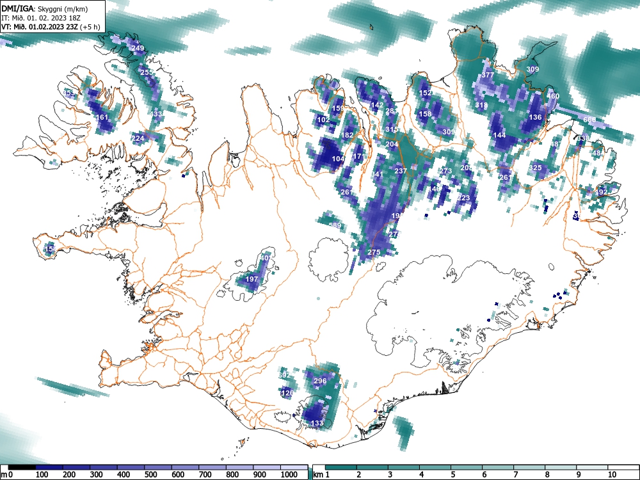Select visibility value 255 on the map
The width and height of the screenshot is (640, 480).
pyautogui.click(x=147, y=72)
